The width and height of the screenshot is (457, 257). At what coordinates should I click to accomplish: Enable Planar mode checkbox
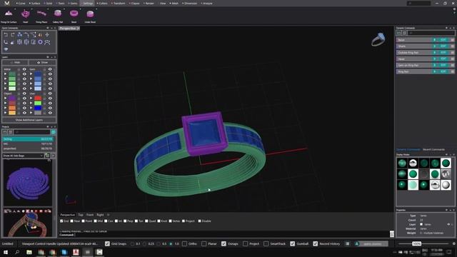point(204,243)
